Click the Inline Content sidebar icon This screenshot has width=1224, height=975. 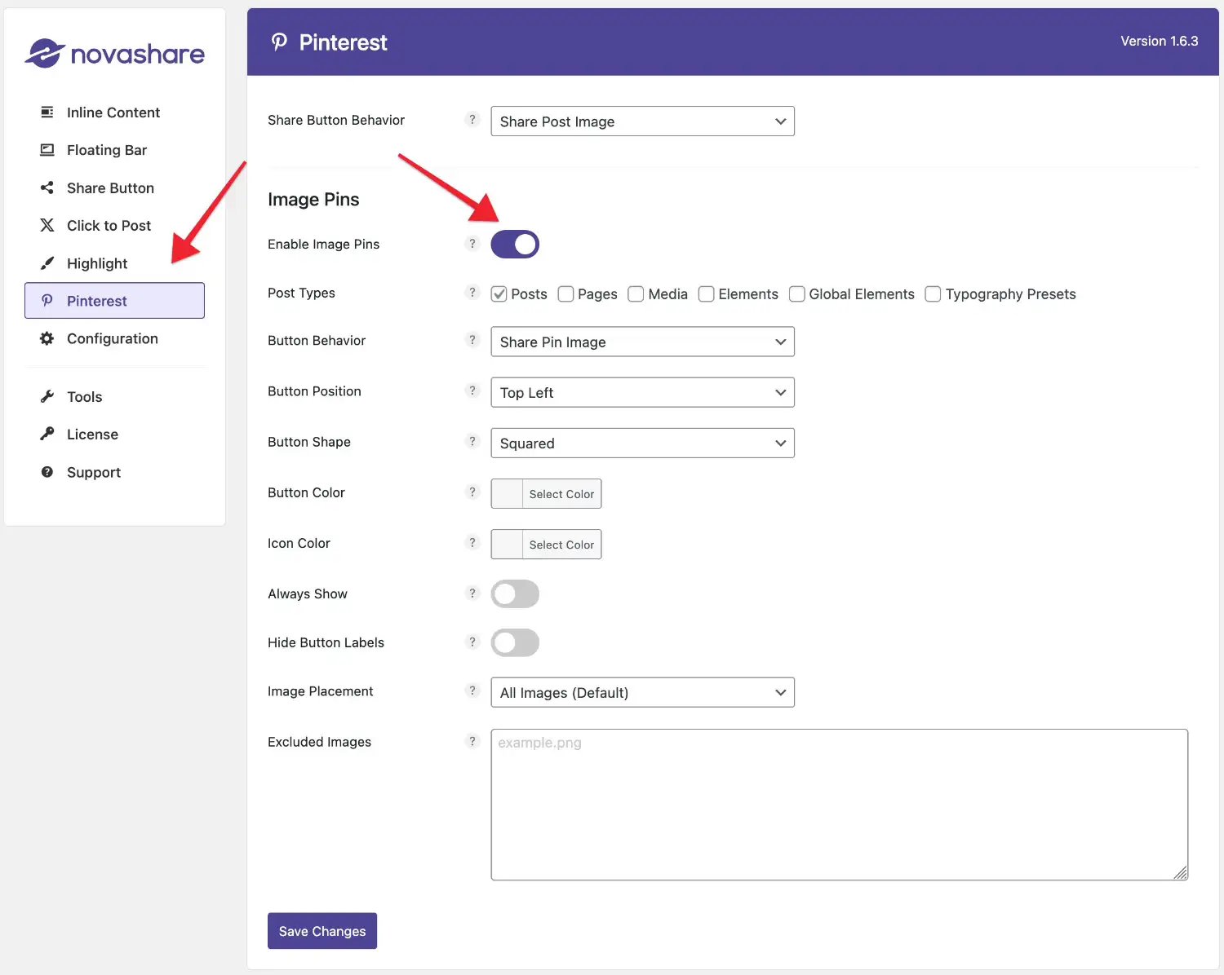pos(47,112)
